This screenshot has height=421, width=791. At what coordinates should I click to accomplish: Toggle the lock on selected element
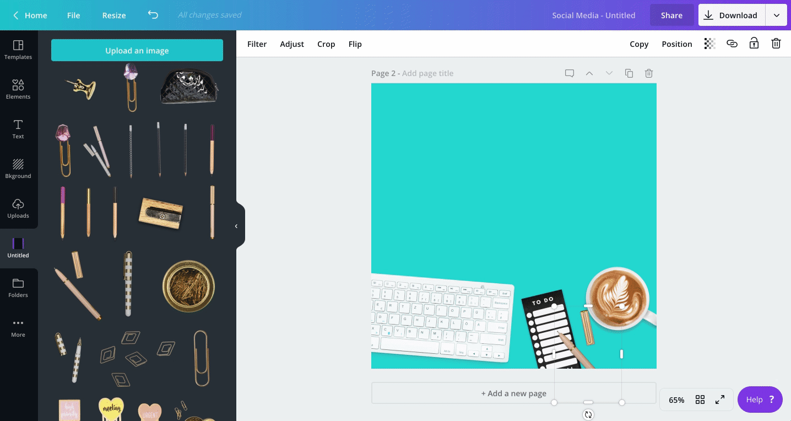click(754, 44)
